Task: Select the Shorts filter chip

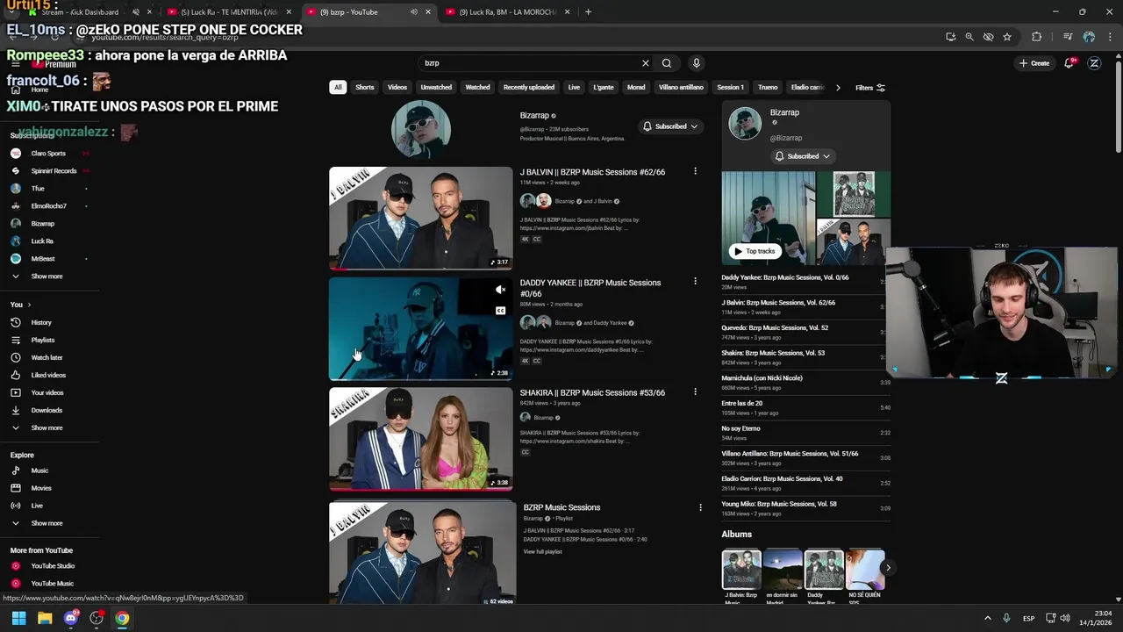Action: click(x=365, y=88)
